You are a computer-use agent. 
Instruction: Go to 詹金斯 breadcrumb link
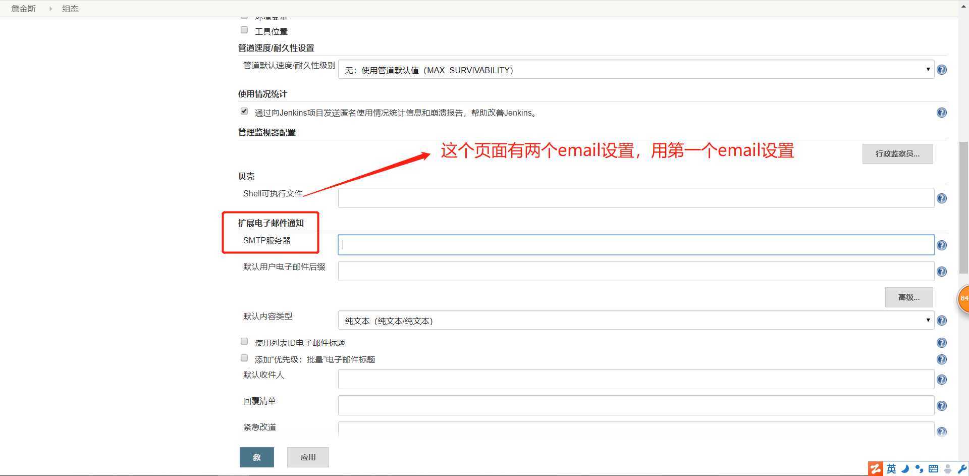pos(24,9)
